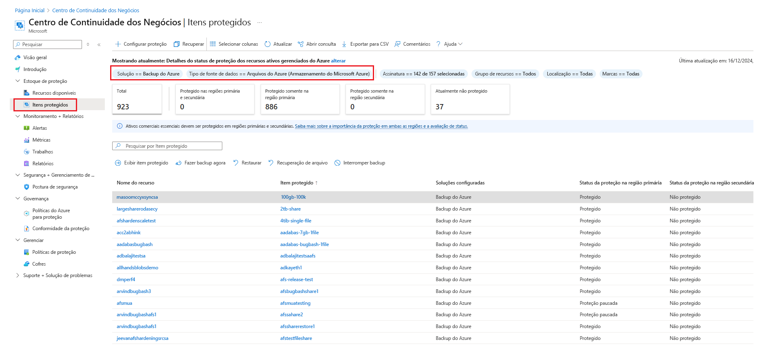This screenshot has height=355, width=764.
Task: Open 2tb-share protected item link
Action: (x=290, y=209)
